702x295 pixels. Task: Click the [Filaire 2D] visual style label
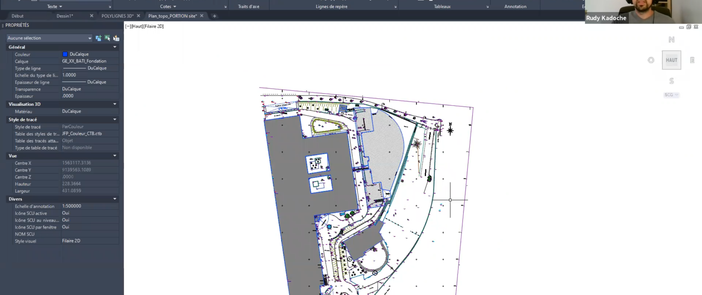pyautogui.click(x=154, y=26)
